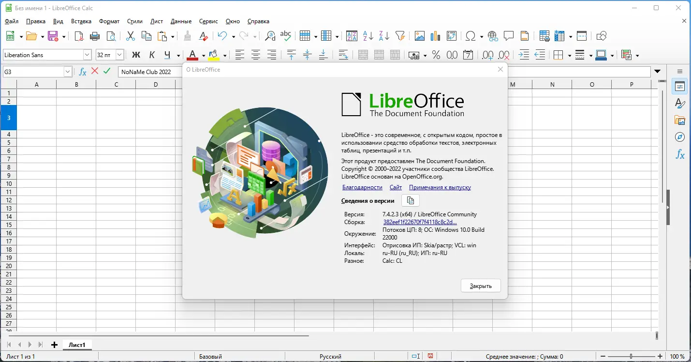Open the background color dropdown arrow
The width and height of the screenshot is (691, 362).
pos(224,56)
